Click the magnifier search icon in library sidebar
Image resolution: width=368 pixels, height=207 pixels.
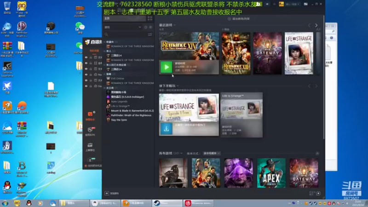click(106, 34)
